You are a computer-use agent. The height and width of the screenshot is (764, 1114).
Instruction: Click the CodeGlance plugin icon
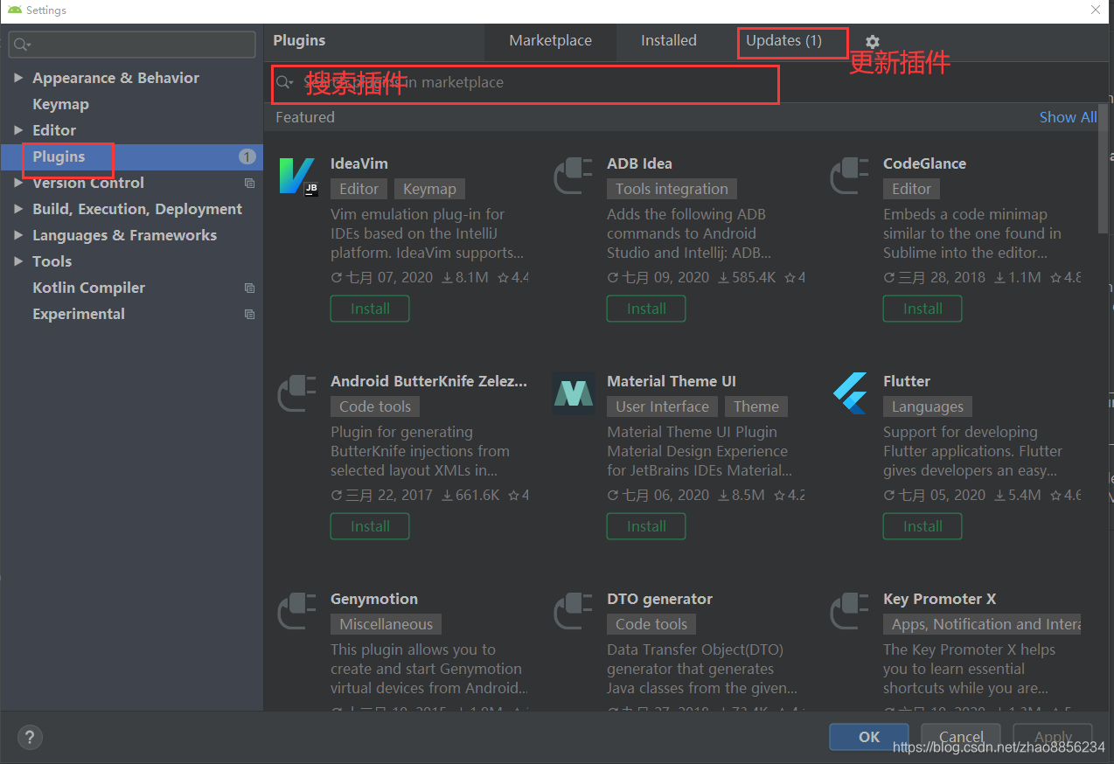(851, 176)
